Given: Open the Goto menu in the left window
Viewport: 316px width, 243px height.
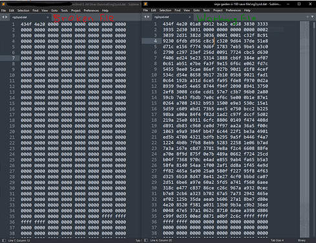Looking at the screenshot, I should [54, 10].
